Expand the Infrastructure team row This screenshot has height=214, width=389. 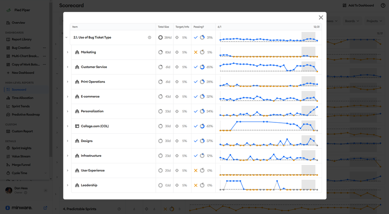[x=67, y=156]
